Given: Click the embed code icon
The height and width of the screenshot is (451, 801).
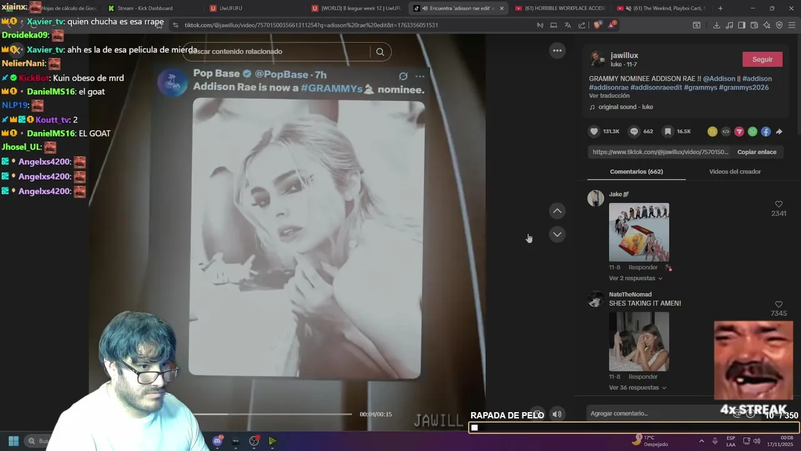Looking at the screenshot, I should (726, 132).
